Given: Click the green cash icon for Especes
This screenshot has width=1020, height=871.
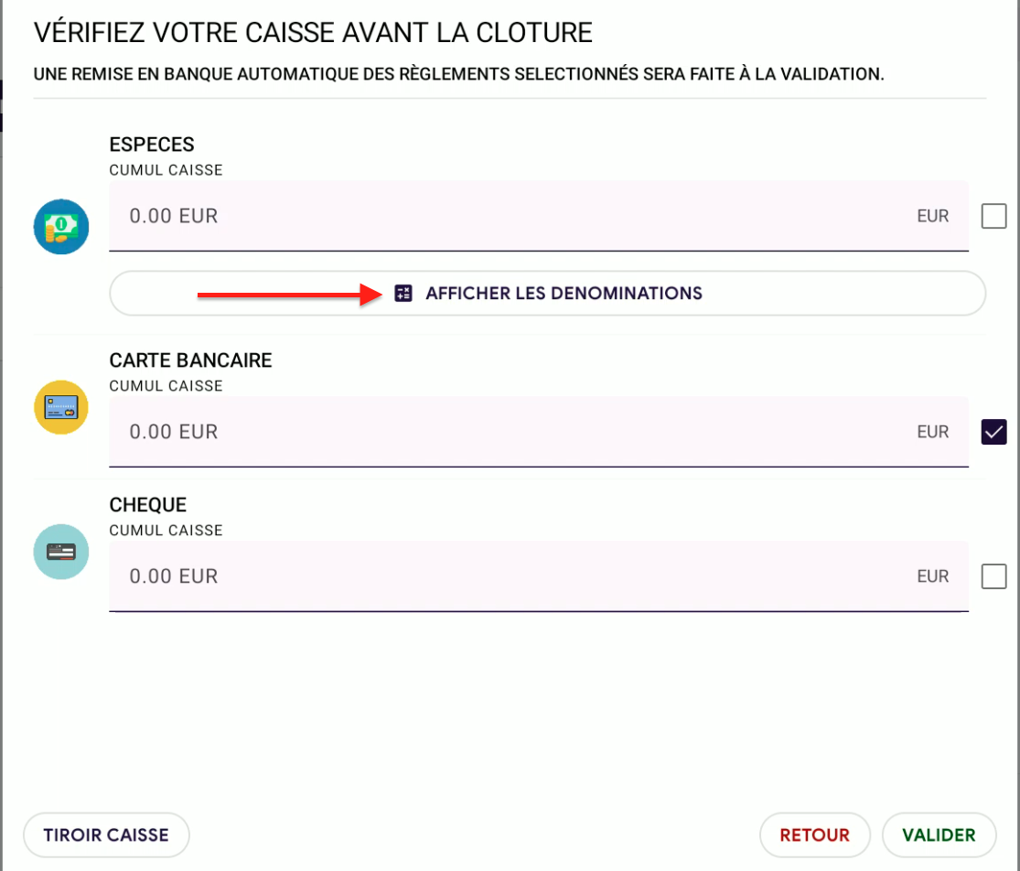Looking at the screenshot, I should (61, 226).
